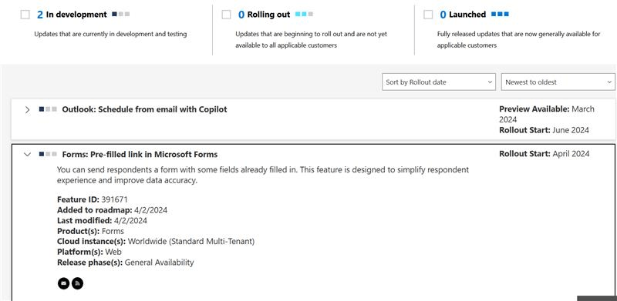This screenshot has width=617, height=301.
Task: Click the Feature ID 391671 text
Action: pyautogui.click(x=93, y=199)
